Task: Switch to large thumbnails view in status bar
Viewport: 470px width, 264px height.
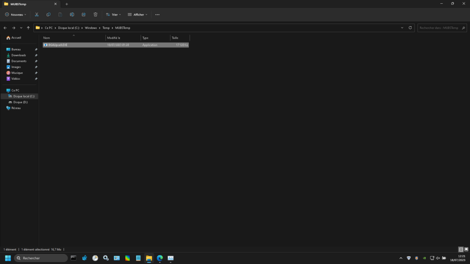Action: [466, 249]
